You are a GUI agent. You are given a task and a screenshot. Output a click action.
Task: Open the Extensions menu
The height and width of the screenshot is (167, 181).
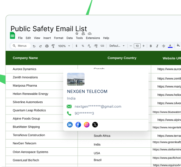click(x=93, y=38)
